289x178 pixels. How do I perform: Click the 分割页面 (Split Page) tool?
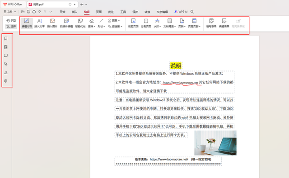point(146,23)
